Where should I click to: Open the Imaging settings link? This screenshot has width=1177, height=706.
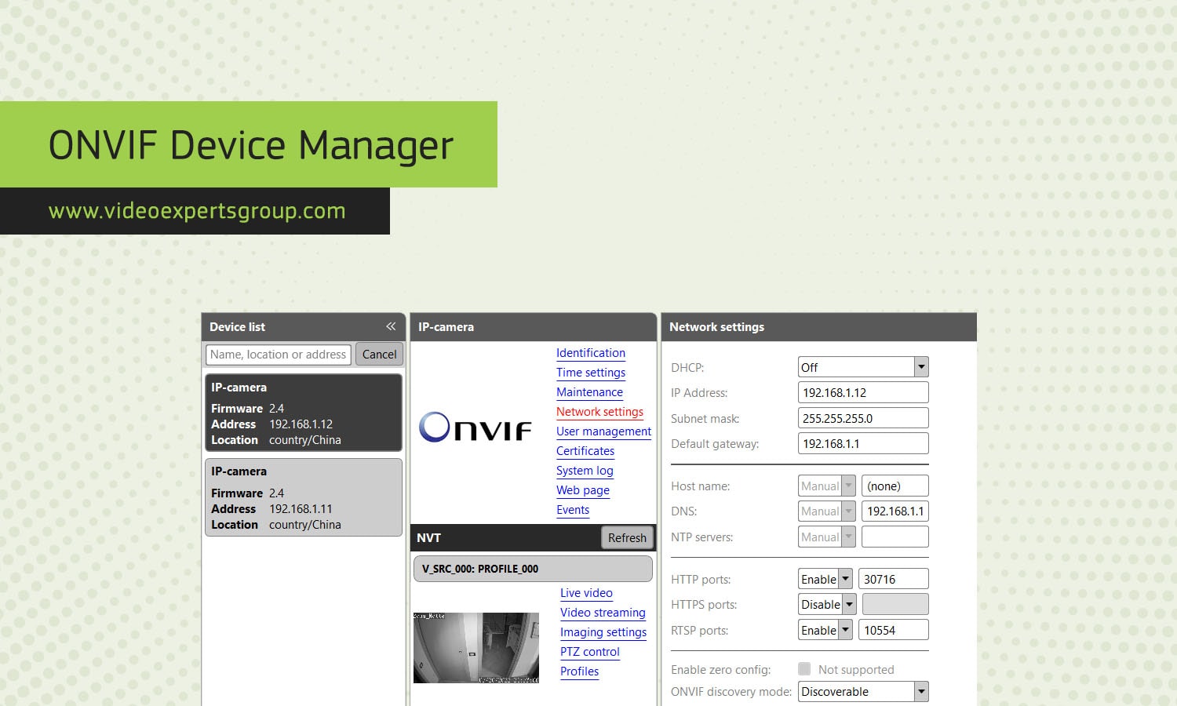tap(603, 632)
